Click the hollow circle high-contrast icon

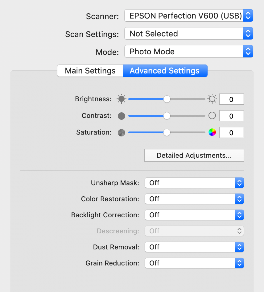(x=212, y=116)
